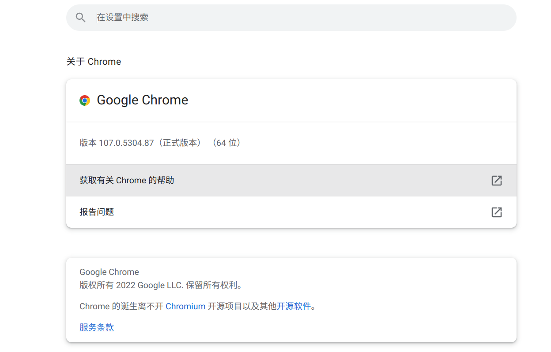Screen dimensions: 551x352
Task: Click the Google Chrome title text
Action: [x=142, y=100]
